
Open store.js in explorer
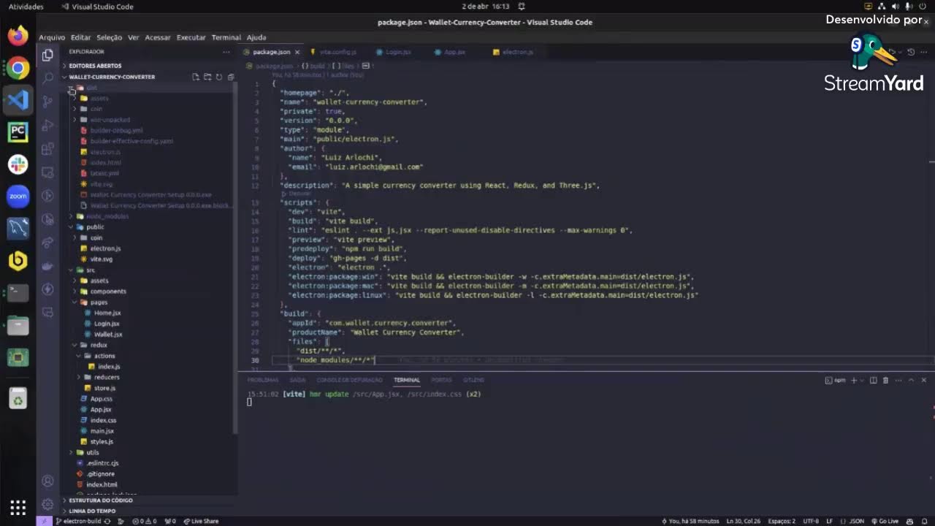tap(104, 388)
